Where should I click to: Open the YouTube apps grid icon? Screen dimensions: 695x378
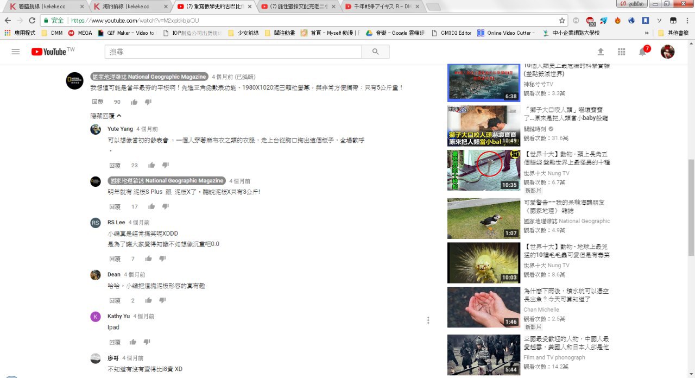(x=622, y=52)
